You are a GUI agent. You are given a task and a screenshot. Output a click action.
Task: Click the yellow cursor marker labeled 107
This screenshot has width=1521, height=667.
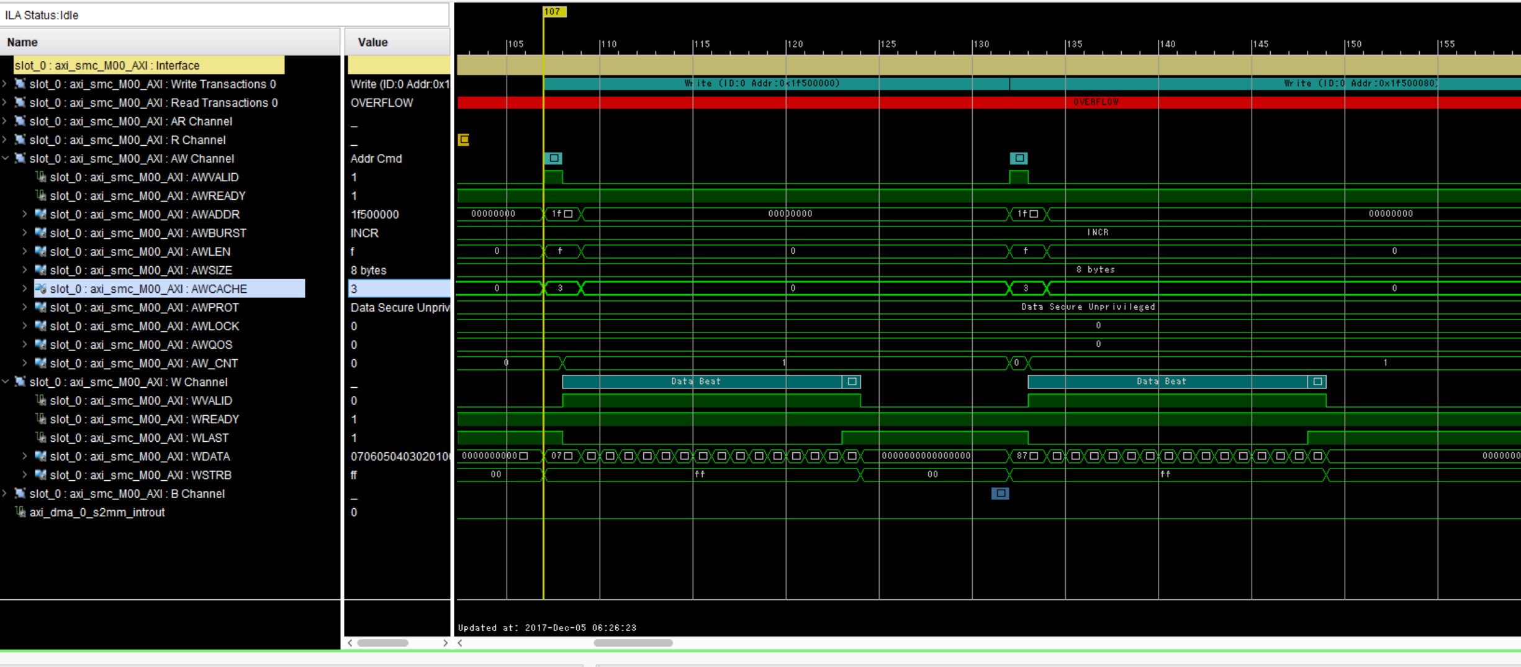coord(553,11)
